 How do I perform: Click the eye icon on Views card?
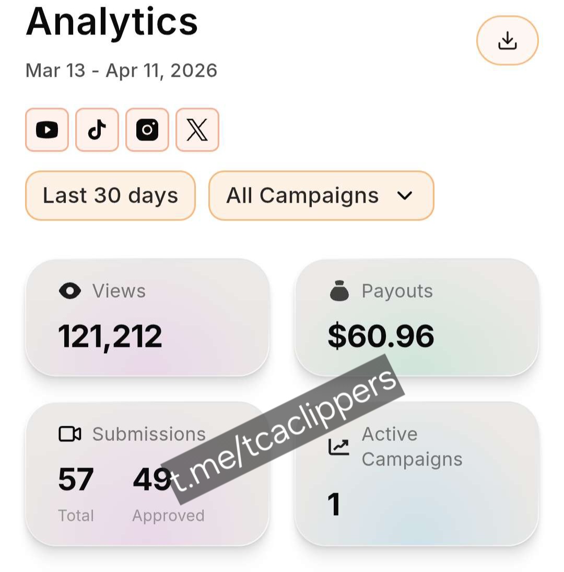tap(70, 291)
